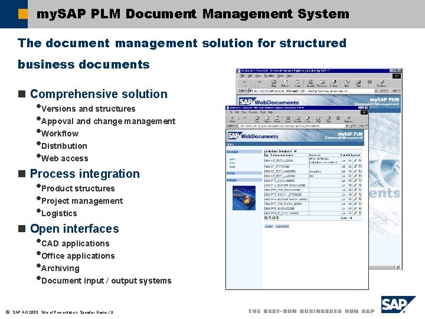This screenshot has height=319, width=425.
Task: Click 'Distribution' bullet text
Action: (x=64, y=146)
